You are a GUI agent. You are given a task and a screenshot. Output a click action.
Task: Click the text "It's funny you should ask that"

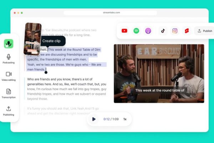tap(48, 109)
